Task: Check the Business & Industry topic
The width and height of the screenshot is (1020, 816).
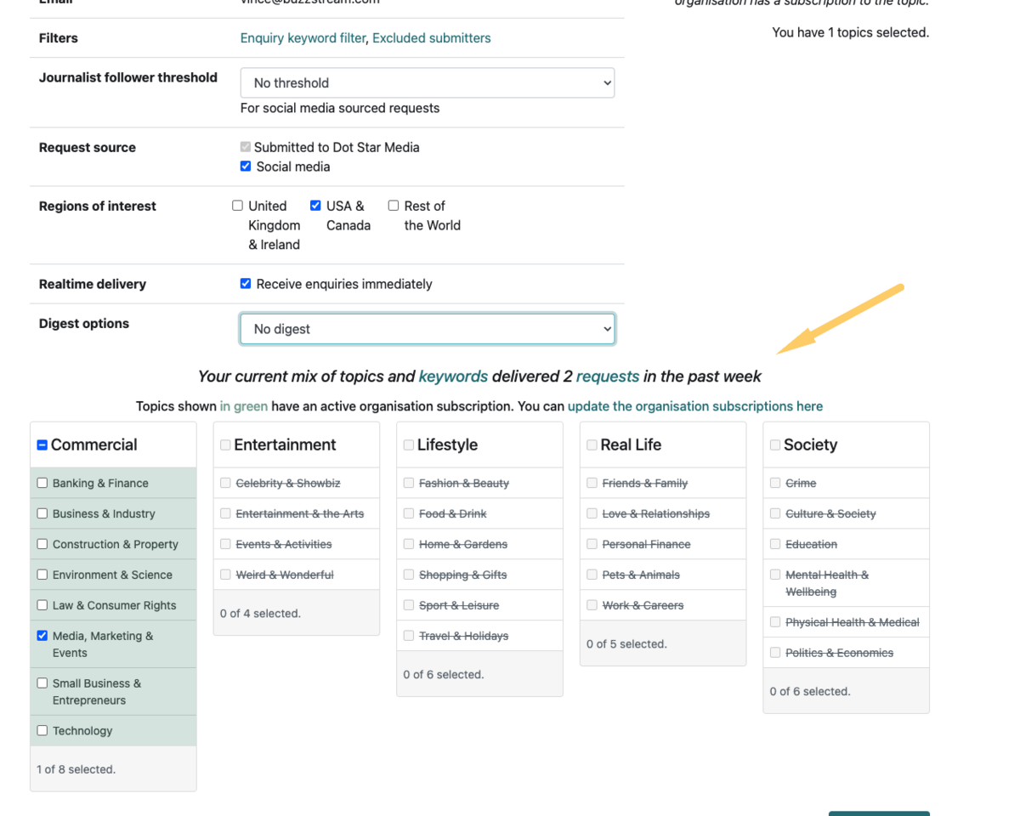Action: [42, 513]
